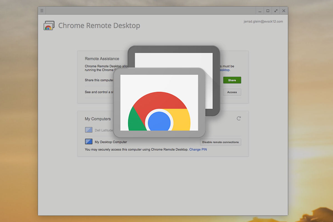Image resolution: width=333 pixels, height=222 pixels.
Task: Select the Dell Latitude computer name
Action: pos(104,130)
